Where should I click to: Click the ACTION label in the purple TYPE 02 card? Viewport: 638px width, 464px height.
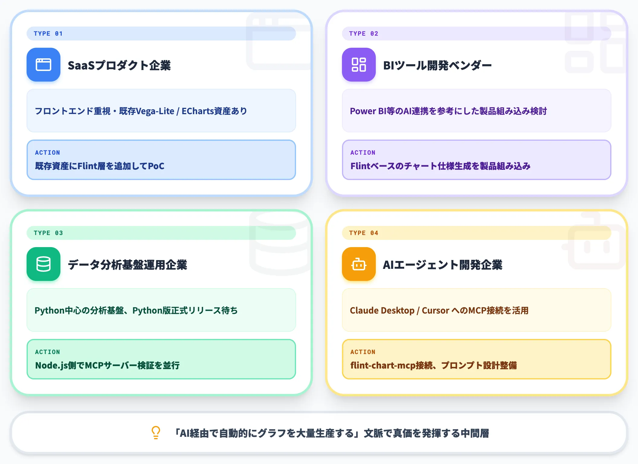point(363,153)
